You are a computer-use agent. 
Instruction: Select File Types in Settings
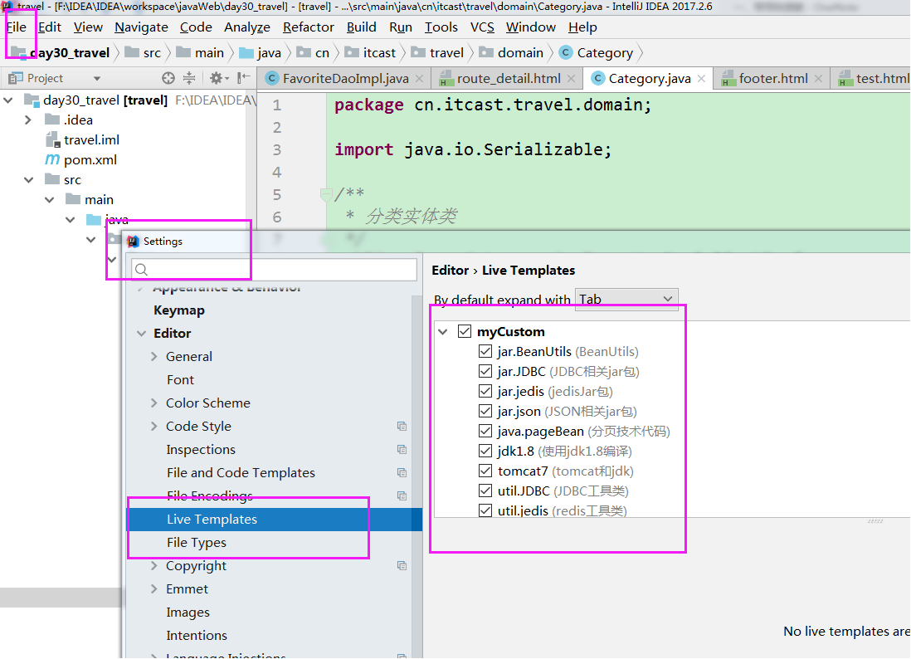point(197,542)
